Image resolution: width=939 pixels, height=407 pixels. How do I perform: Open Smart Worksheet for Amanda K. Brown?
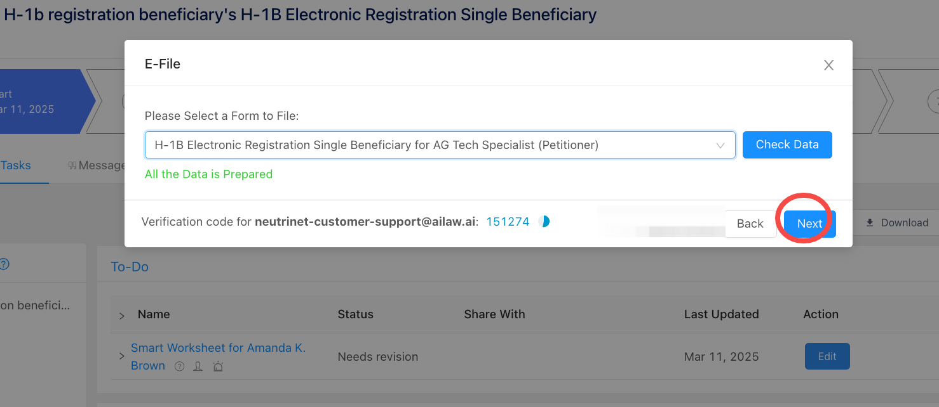pos(218,348)
